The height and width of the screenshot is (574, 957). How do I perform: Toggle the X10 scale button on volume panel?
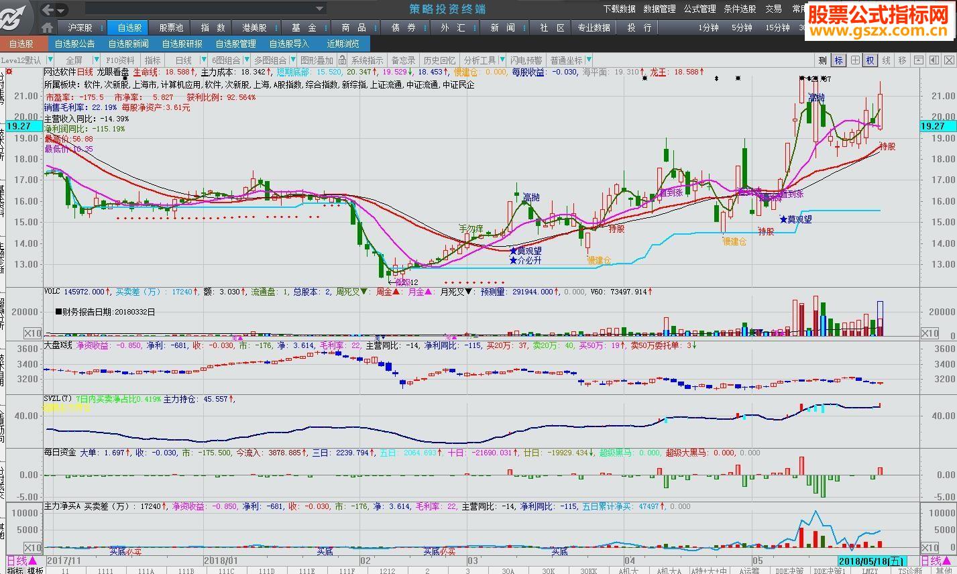tap(32, 333)
